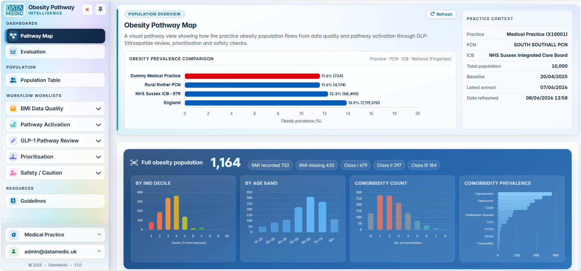Click the NHS Sussex ICB prevalence bar

click(256, 94)
